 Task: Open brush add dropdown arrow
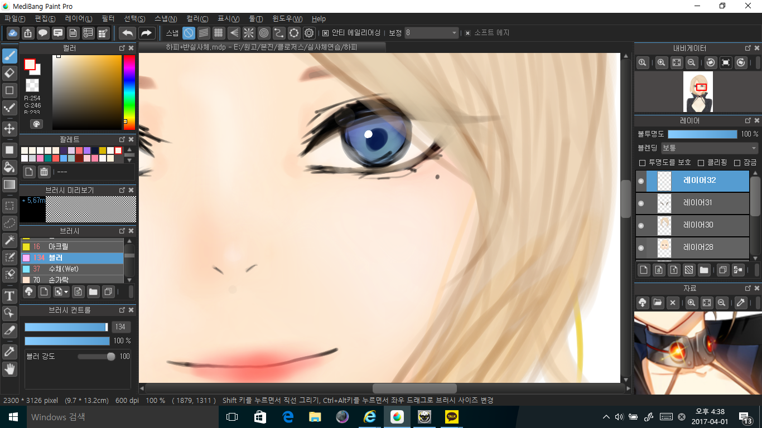pos(66,291)
